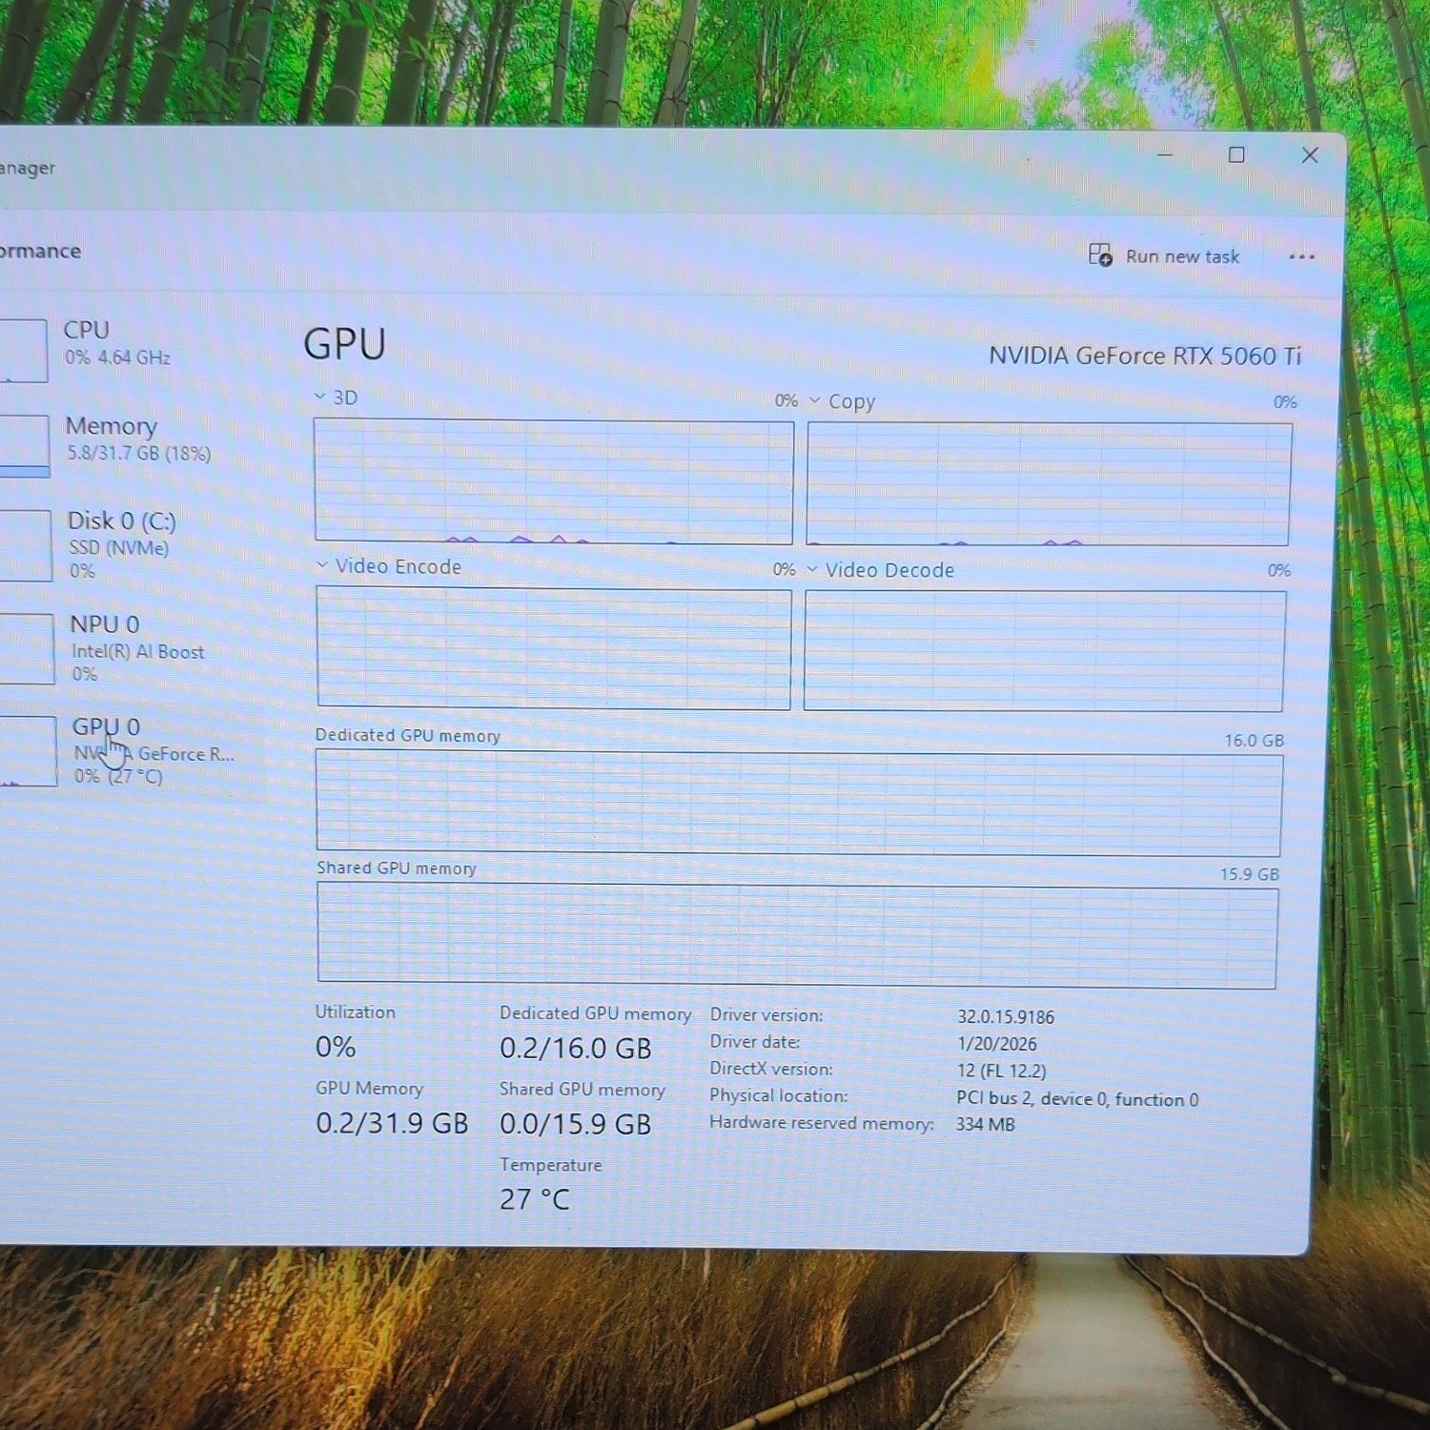Click the Utilization 0% value
Viewport: 1430px width, 1430px height.
336,1047
